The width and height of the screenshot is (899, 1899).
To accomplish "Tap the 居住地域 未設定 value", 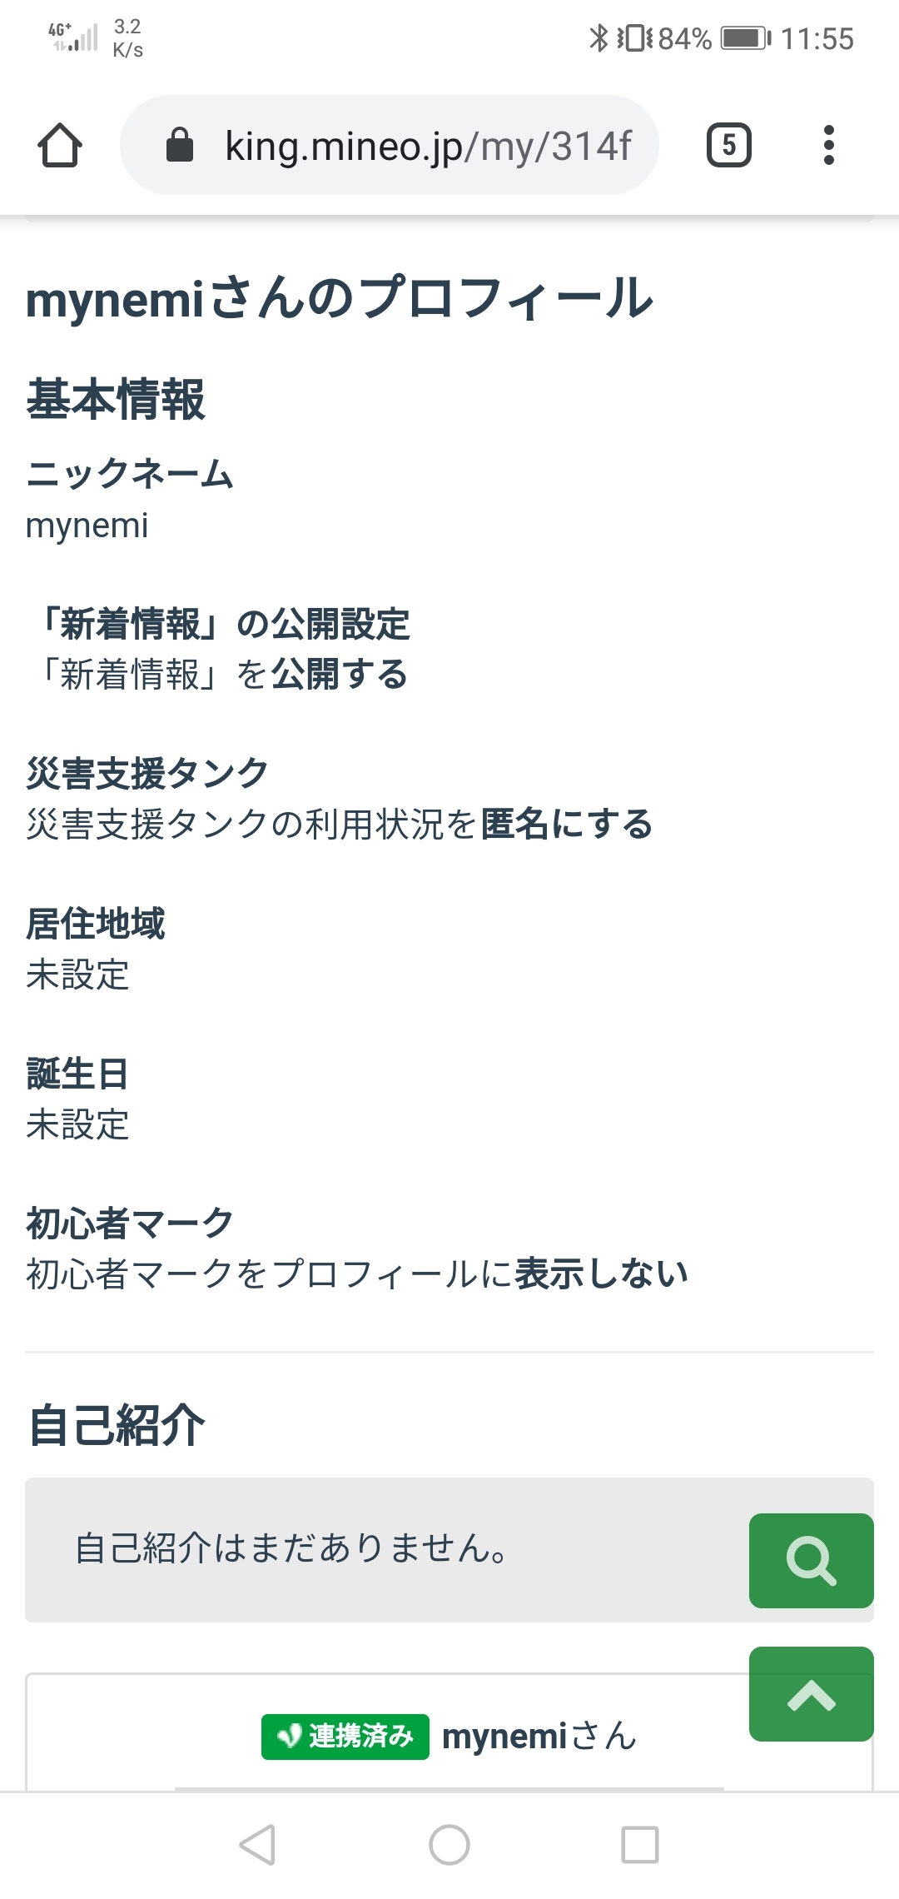I will click(78, 974).
